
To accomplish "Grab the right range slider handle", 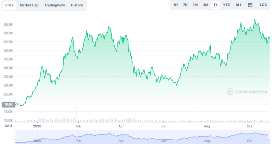I will [269, 137].
